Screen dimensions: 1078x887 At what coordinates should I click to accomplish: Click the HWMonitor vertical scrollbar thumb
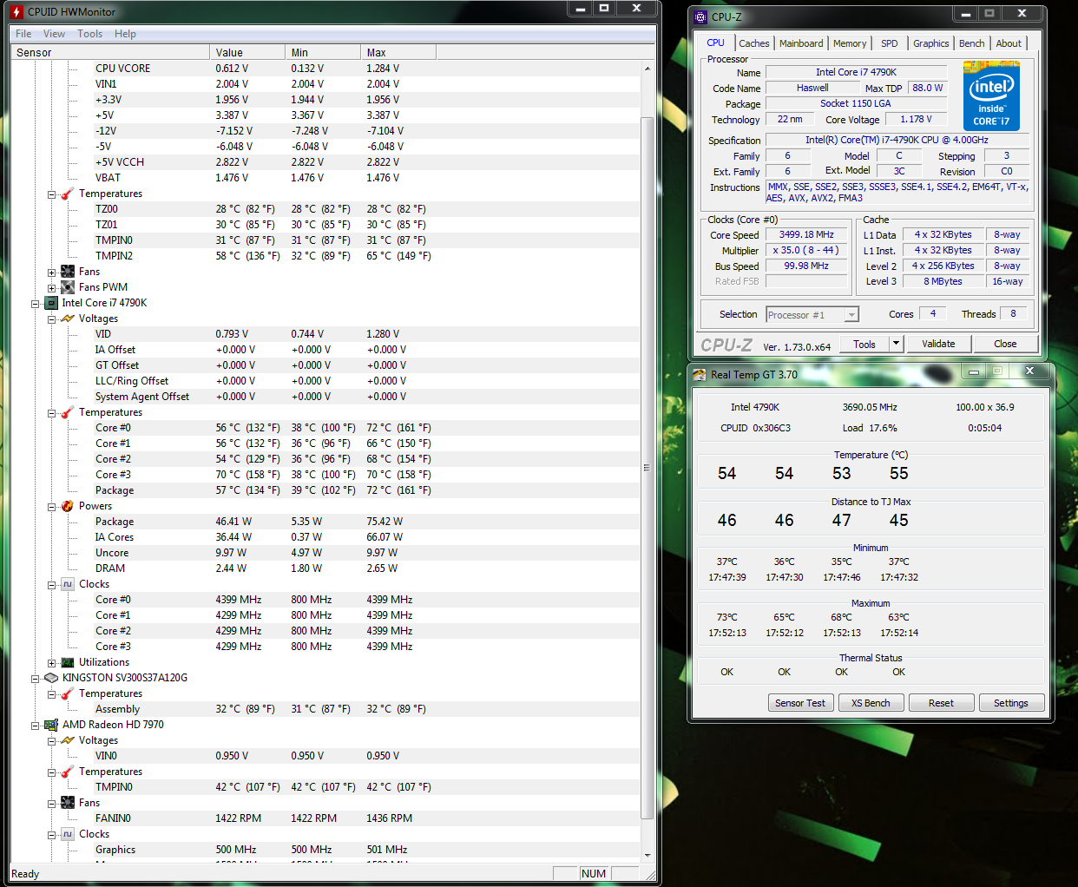(x=647, y=467)
